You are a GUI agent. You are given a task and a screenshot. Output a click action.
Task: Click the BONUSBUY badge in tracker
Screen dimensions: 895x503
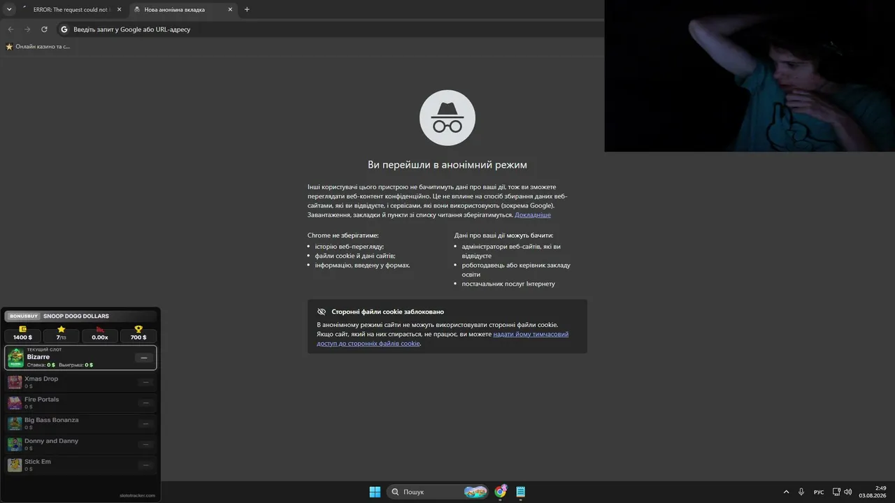tap(24, 316)
